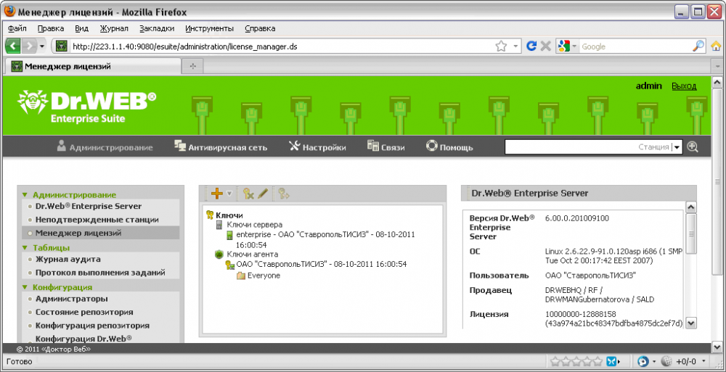Open the Антивирусная сеть section

point(221,148)
